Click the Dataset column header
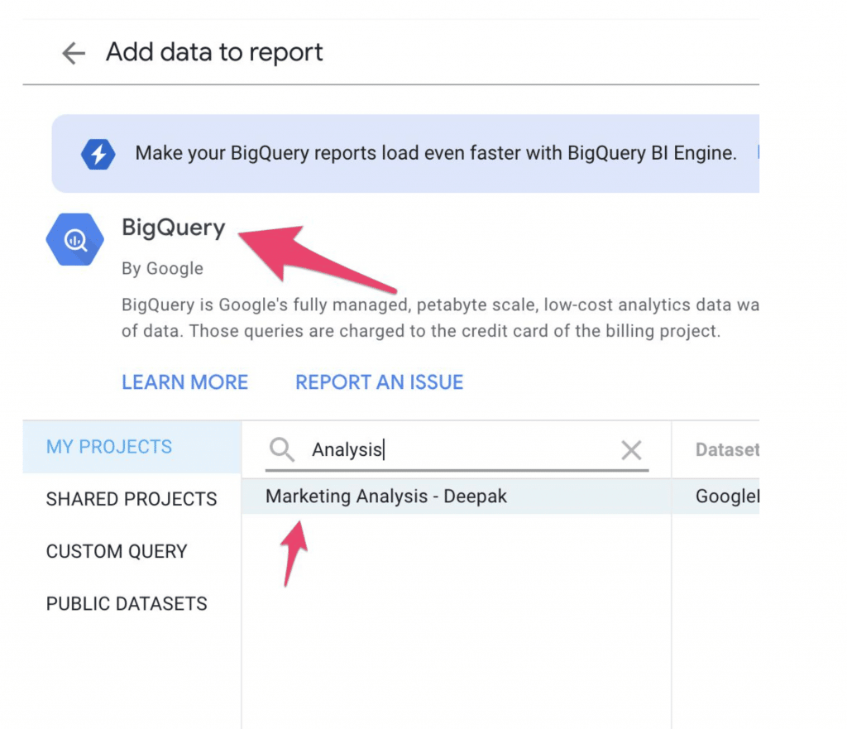847x729 pixels. pos(727,449)
